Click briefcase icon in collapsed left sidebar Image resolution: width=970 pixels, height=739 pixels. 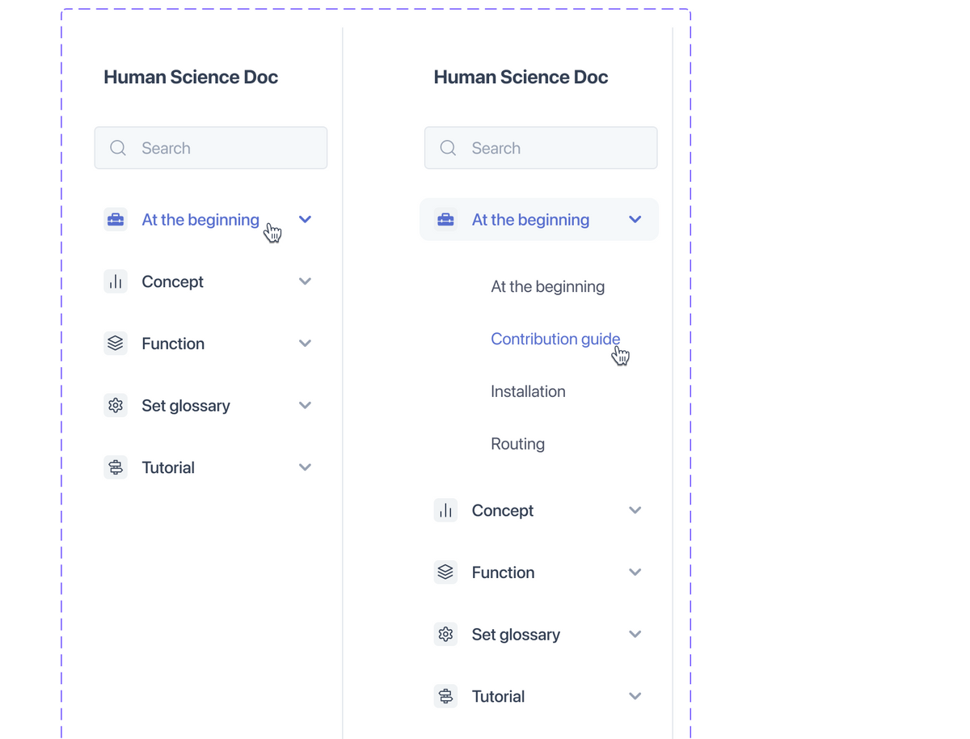[116, 220]
